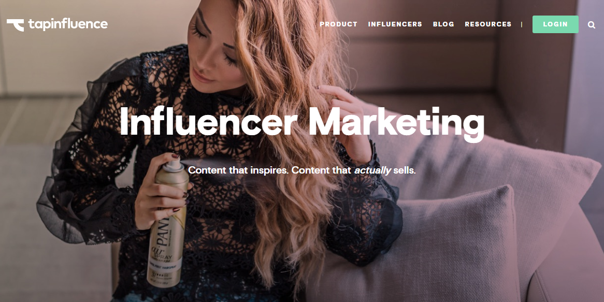
Task: Go to the Influencers nav item
Action: (x=395, y=24)
